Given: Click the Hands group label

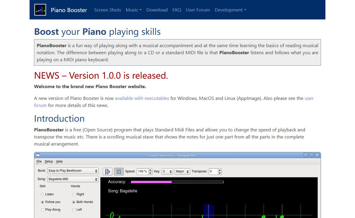Looking at the screenshot, I should tap(75, 186).
